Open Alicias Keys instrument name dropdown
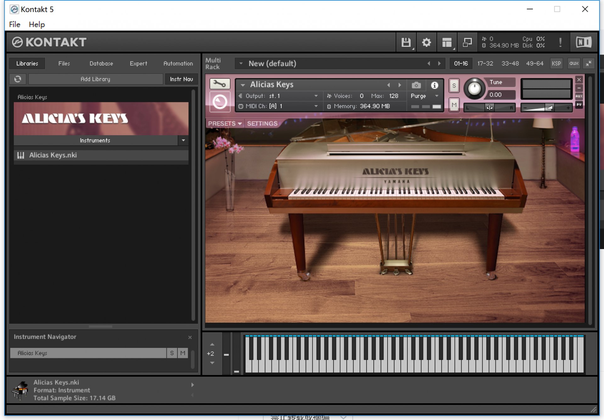604x420 pixels. [x=243, y=85]
